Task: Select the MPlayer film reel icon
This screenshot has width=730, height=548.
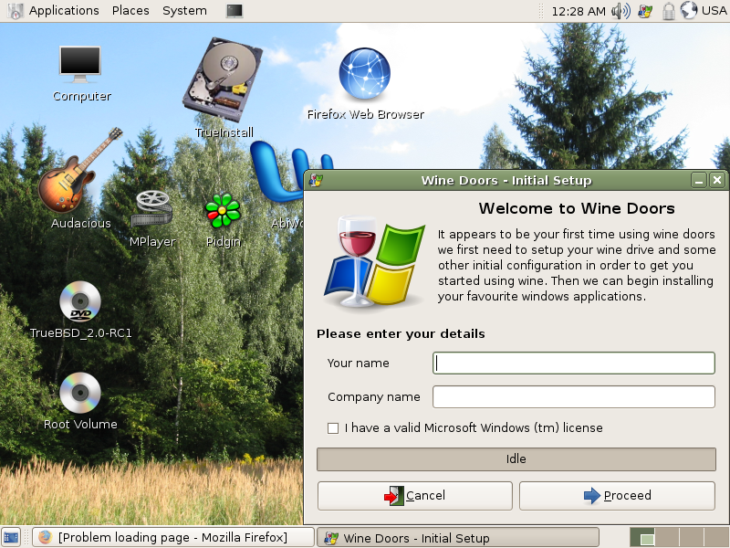Action: click(151, 208)
